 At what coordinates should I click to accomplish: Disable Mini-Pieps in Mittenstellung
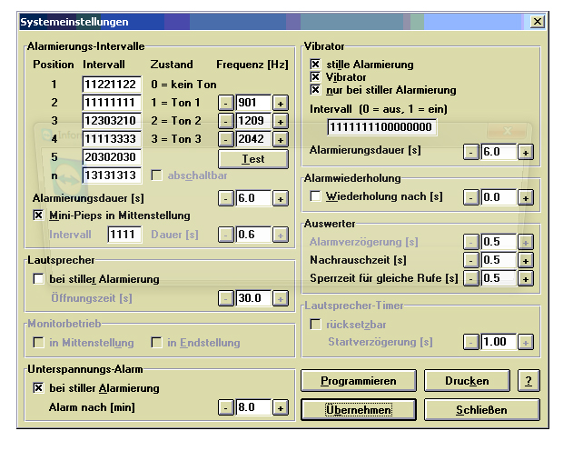pyautogui.click(x=38, y=215)
